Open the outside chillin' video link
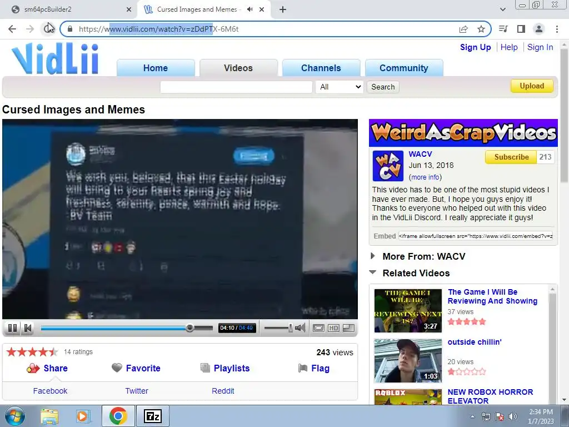 tap(475, 342)
